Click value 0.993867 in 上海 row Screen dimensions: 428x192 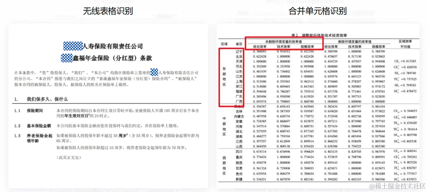coord(378,81)
